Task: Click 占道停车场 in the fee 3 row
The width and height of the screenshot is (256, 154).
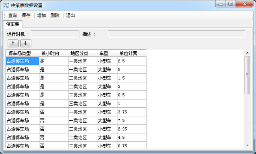Action: pos(22,87)
